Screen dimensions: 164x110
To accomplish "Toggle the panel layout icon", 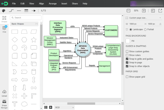I will (153, 10).
